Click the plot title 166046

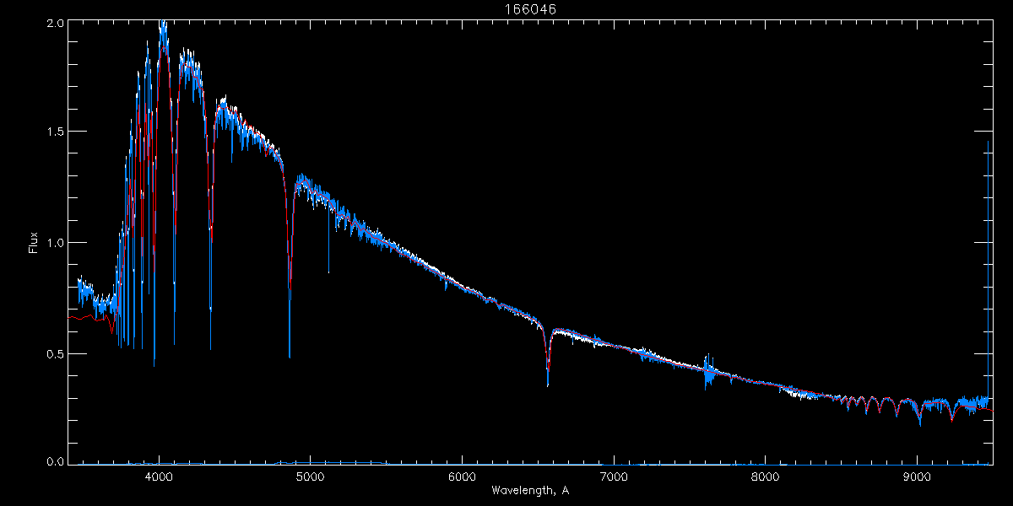pyautogui.click(x=531, y=9)
